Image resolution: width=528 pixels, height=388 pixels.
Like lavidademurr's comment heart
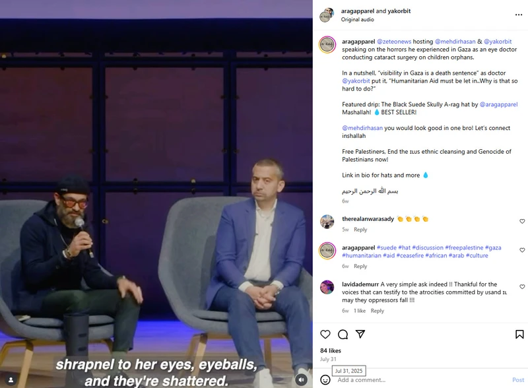[x=522, y=286]
